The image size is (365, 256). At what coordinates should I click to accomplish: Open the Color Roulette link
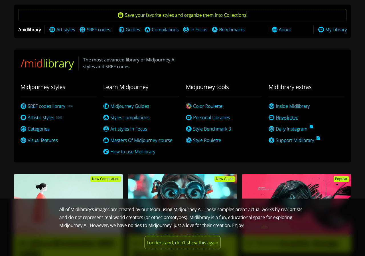(x=204, y=106)
